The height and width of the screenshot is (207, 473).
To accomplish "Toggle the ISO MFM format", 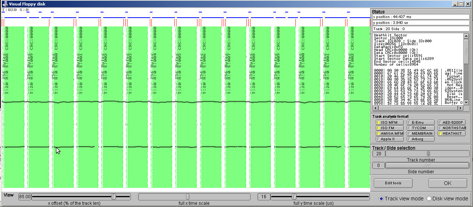I will tap(389, 123).
